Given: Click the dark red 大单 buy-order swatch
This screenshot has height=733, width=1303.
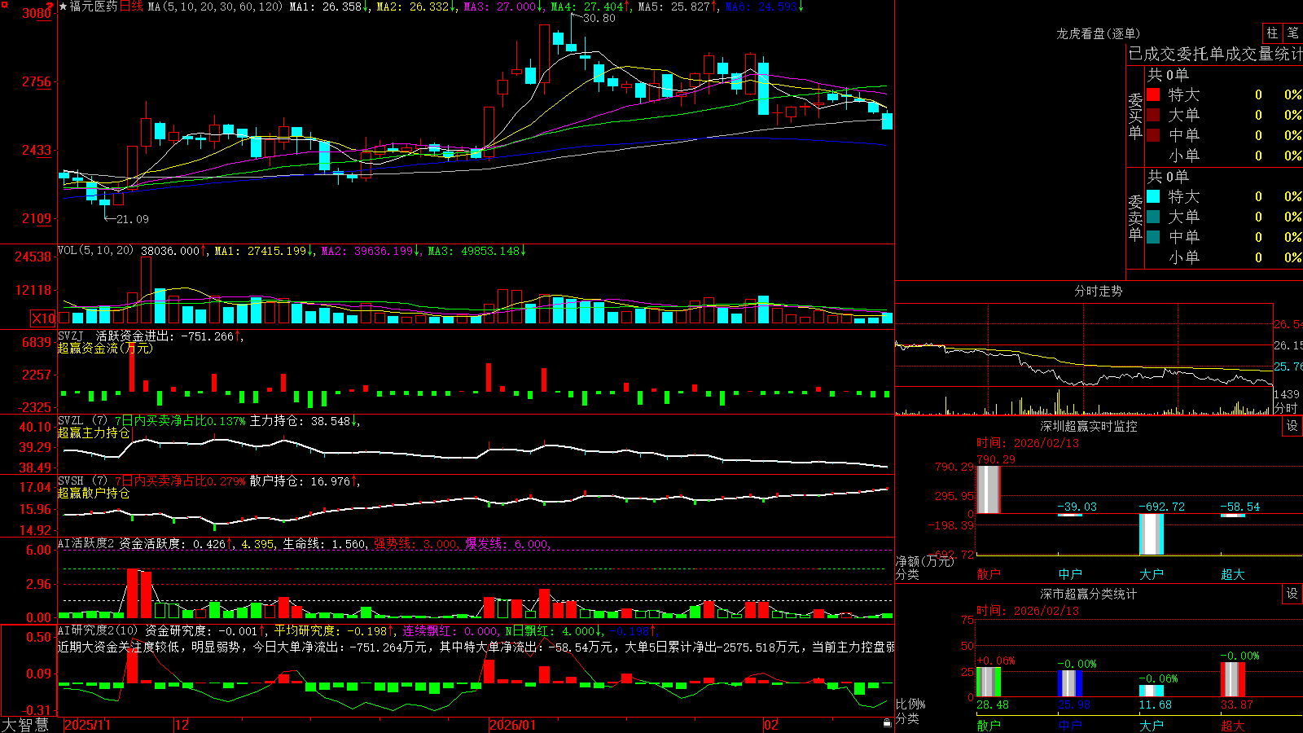Looking at the screenshot, I should click(1153, 115).
